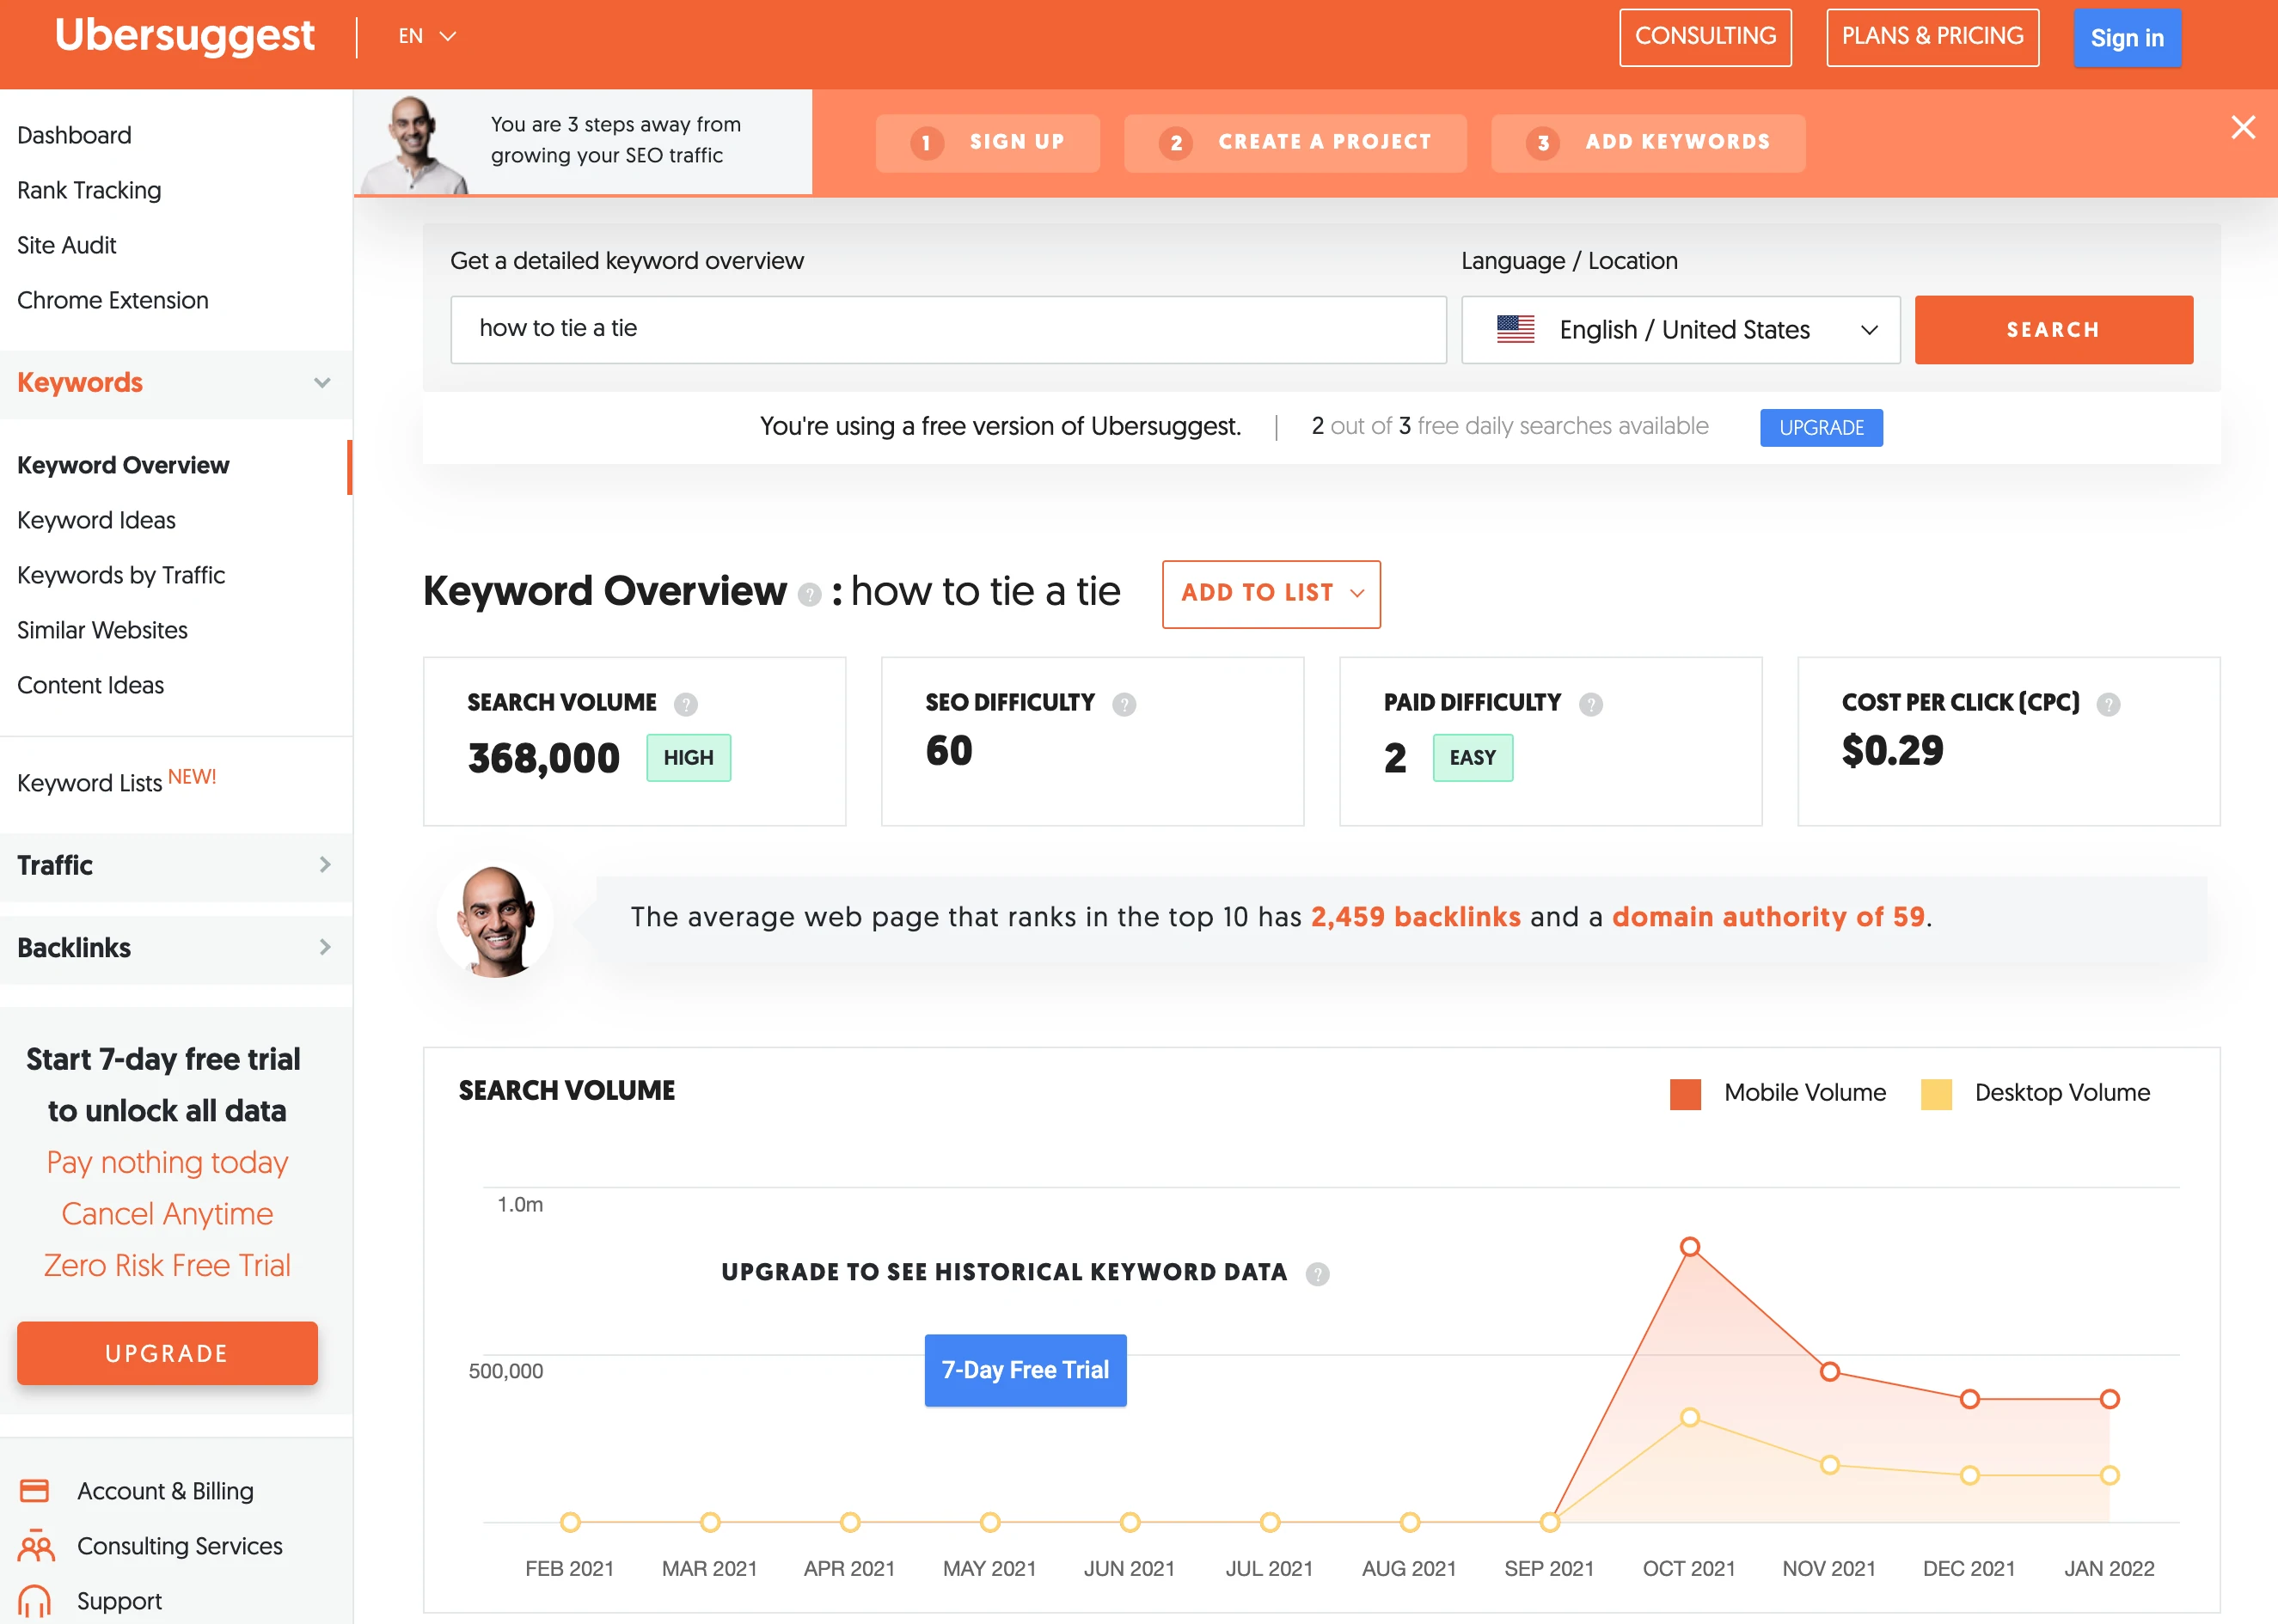
Task: Click the Chrome Extension sidebar icon
Action: pos(113,299)
